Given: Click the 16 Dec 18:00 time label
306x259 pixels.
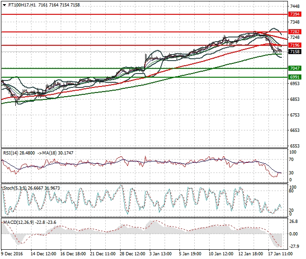Looking at the screenshot, I should coord(73,254).
